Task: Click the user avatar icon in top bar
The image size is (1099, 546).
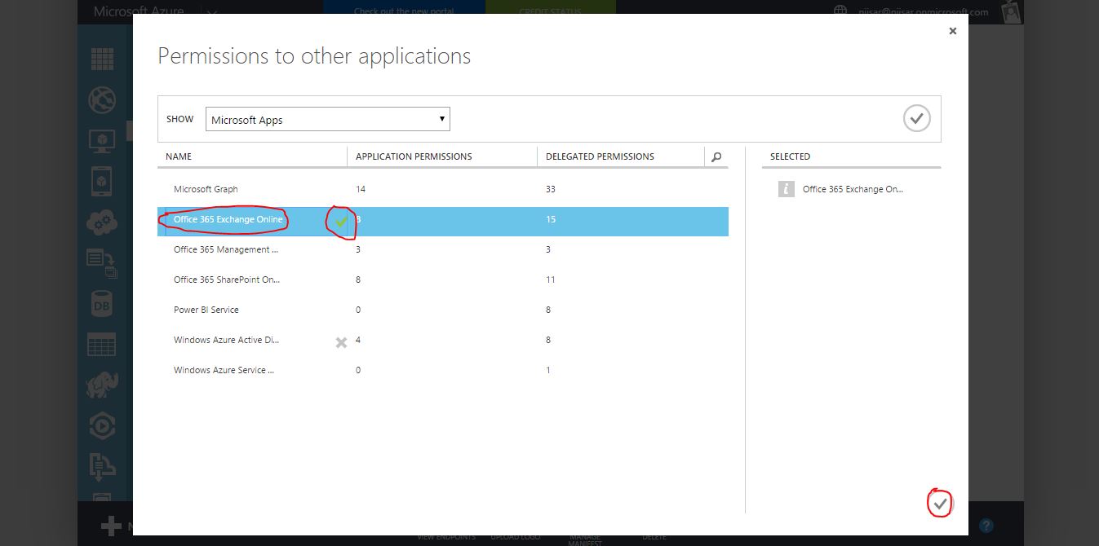Action: click(1012, 11)
